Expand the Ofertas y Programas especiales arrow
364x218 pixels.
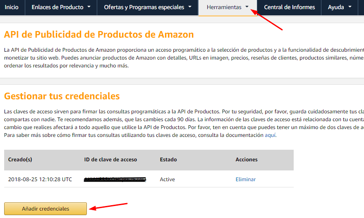[189, 7]
